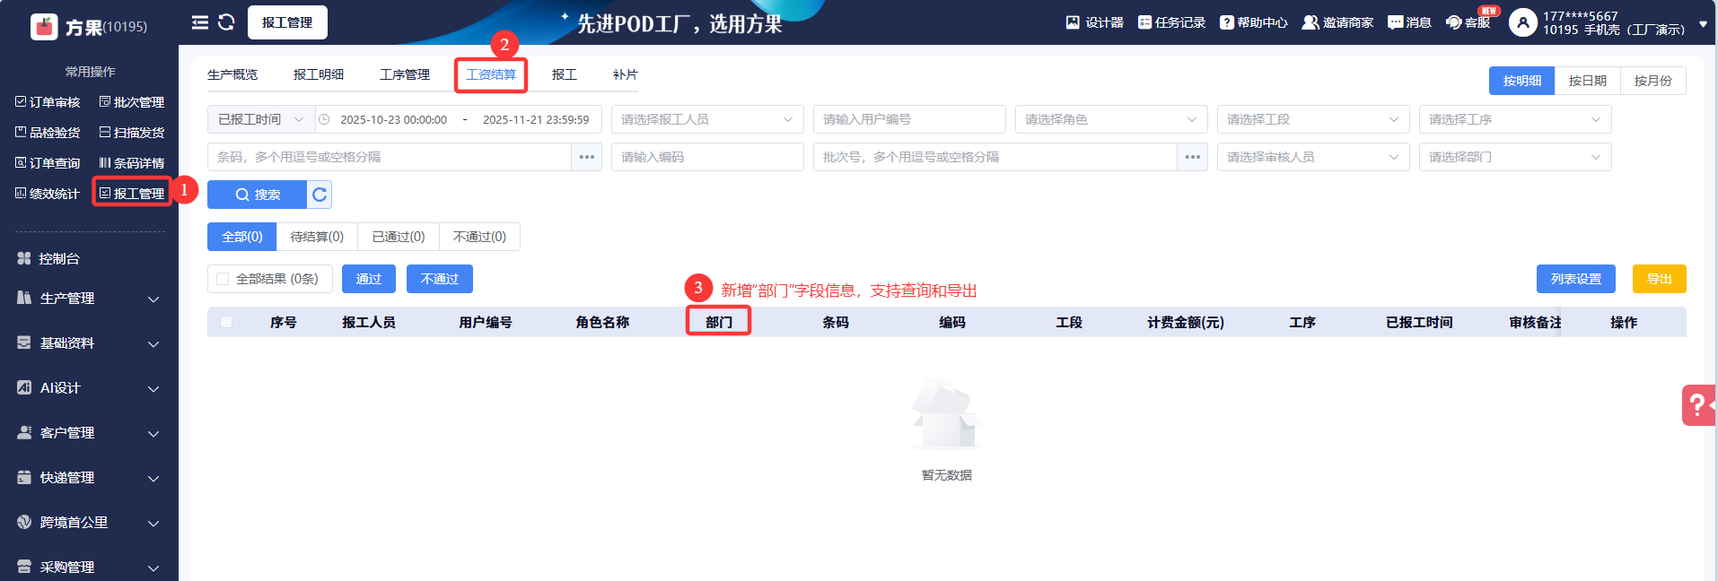Click the 不通过 reject button

(x=440, y=279)
